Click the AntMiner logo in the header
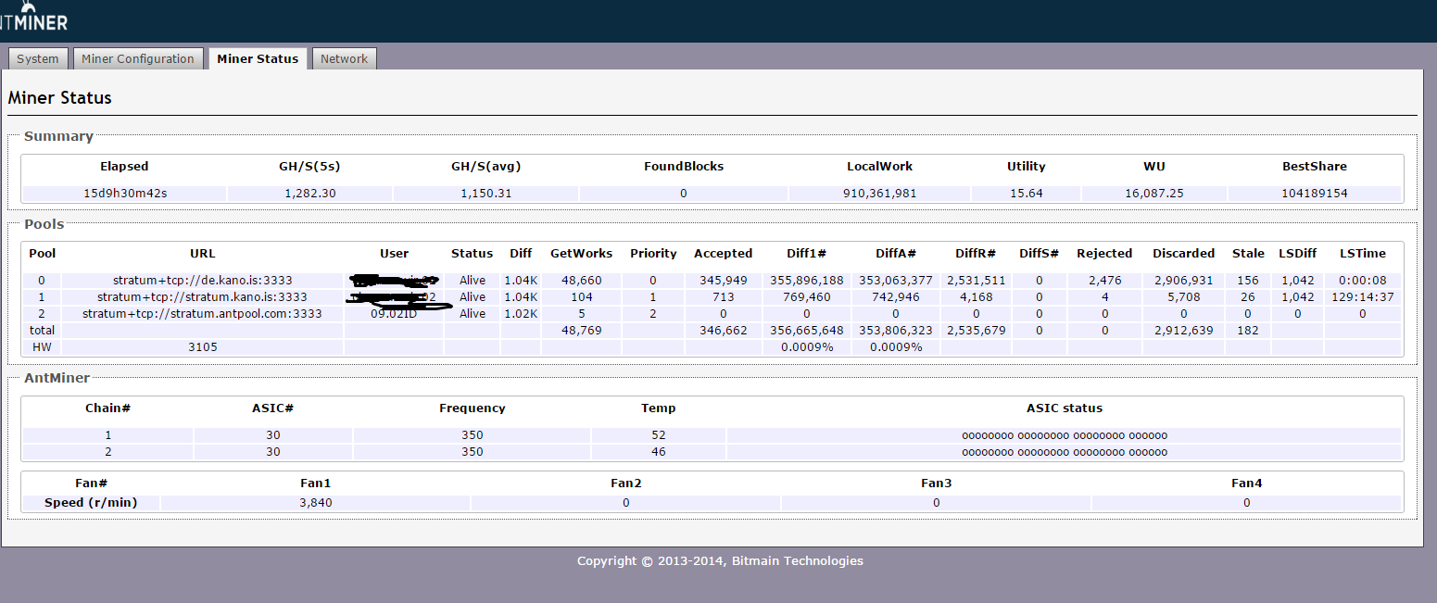The image size is (1437, 603). [x=33, y=19]
